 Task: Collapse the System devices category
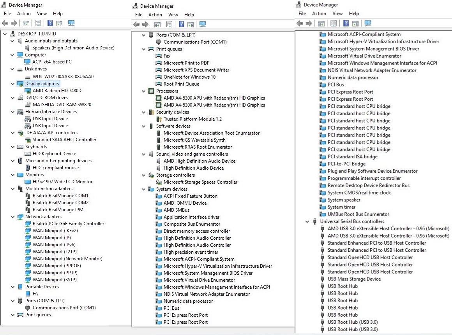[x=143, y=189]
